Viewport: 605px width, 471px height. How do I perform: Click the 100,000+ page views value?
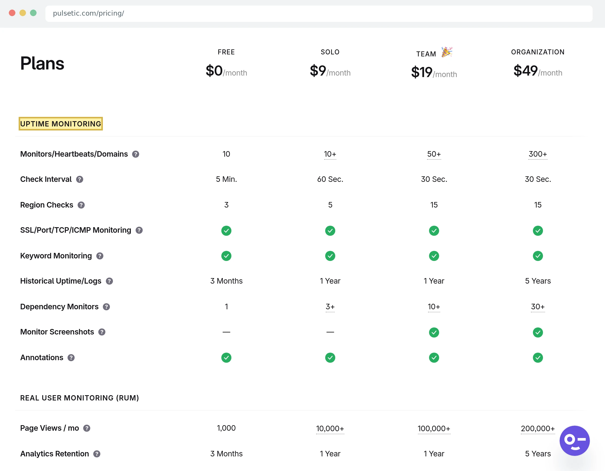click(x=434, y=429)
